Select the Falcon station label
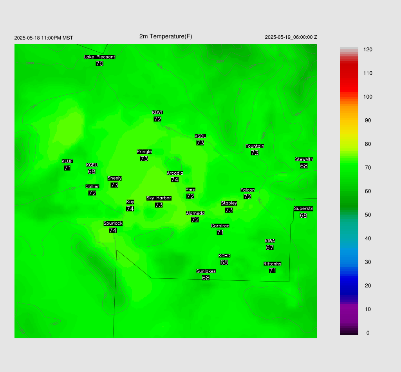The image size is (401, 372). (x=247, y=190)
